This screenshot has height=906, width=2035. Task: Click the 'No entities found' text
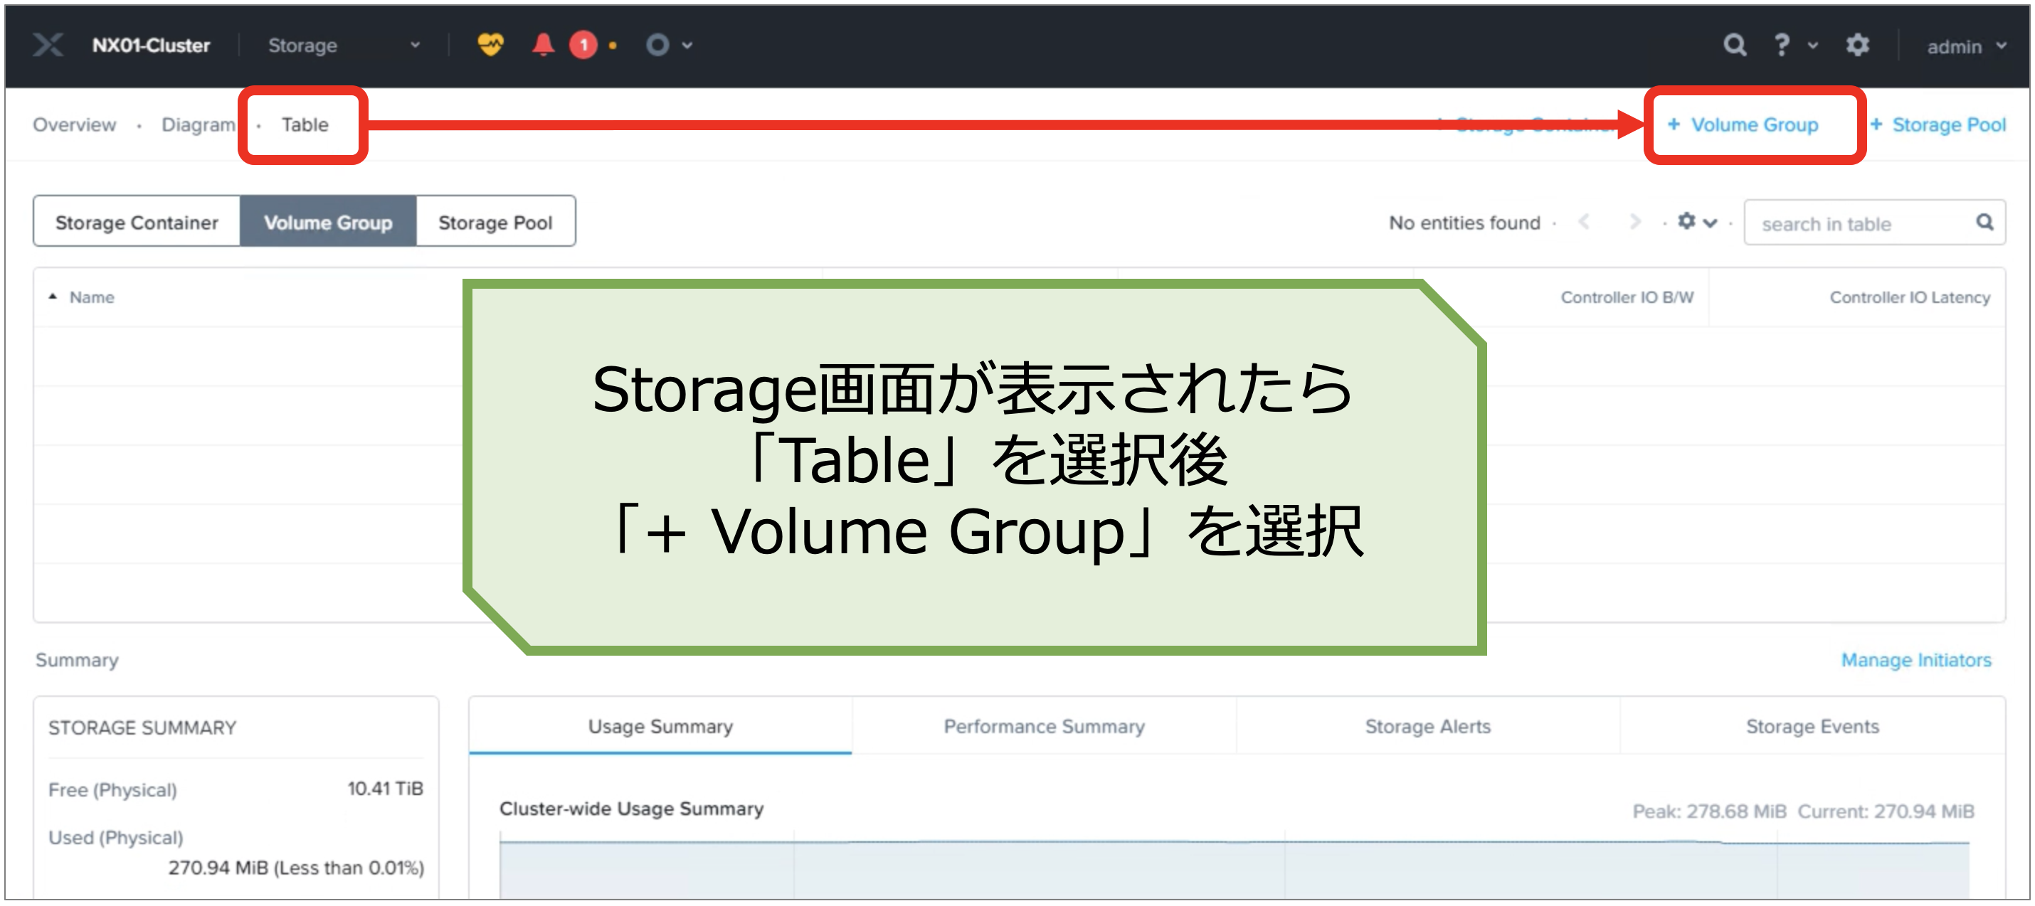(x=1464, y=223)
